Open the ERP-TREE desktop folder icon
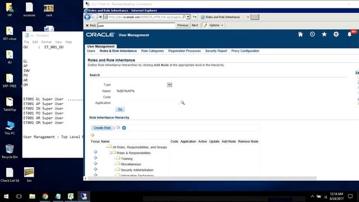 point(10,81)
